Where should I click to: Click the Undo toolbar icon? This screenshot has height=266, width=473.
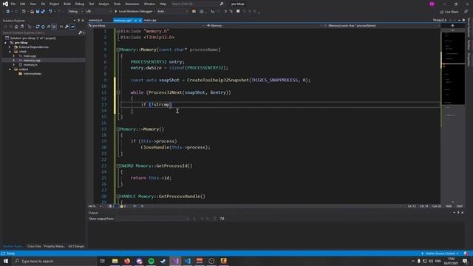pyautogui.click(x=50, y=12)
